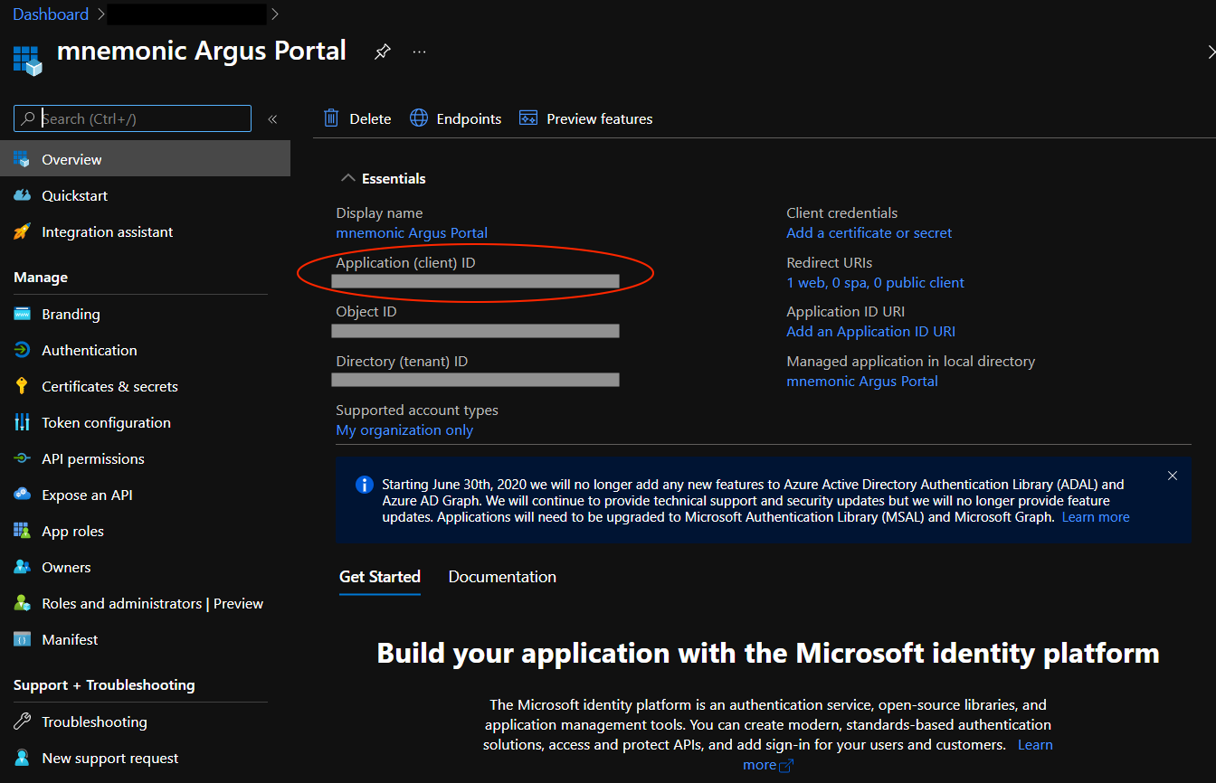Screen dimensions: 1216x783
Task: Click the external link icon after Learn more
Action: pos(786,766)
